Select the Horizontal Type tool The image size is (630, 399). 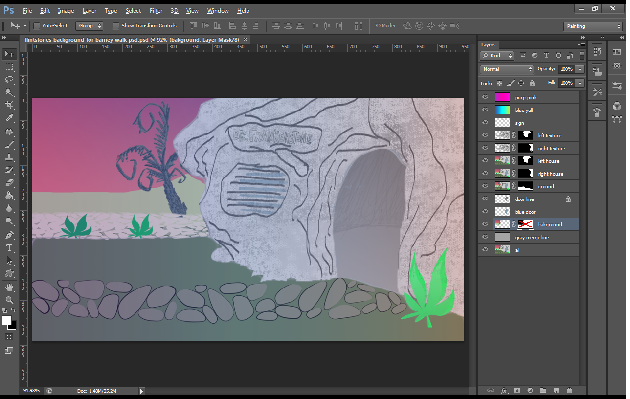(9, 248)
